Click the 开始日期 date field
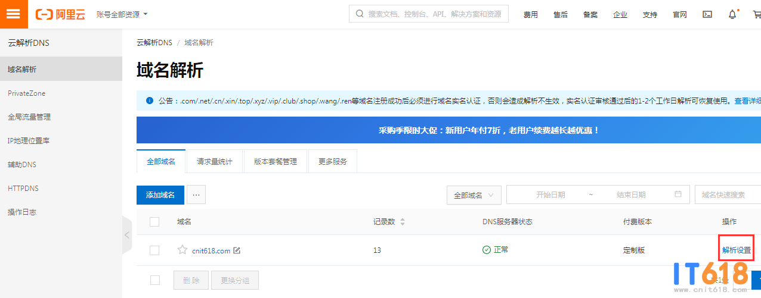761x298 pixels. click(550, 195)
